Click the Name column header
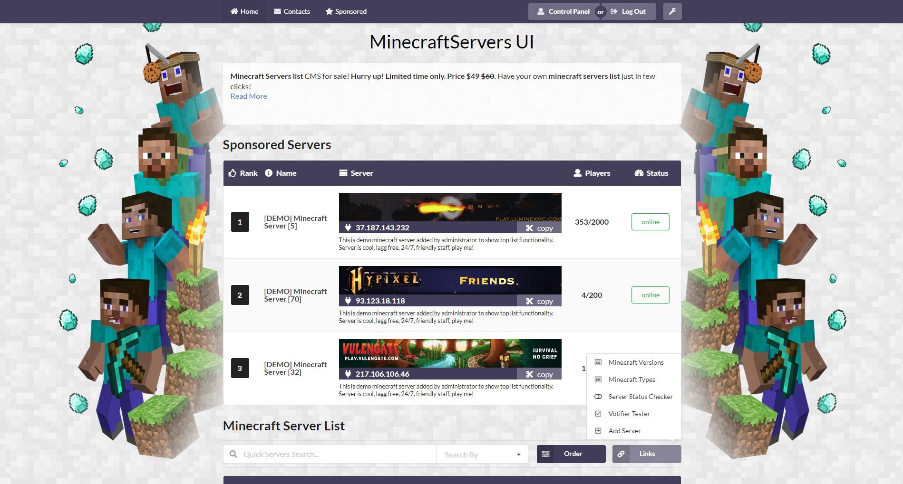This screenshot has height=484, width=903. pyautogui.click(x=281, y=173)
